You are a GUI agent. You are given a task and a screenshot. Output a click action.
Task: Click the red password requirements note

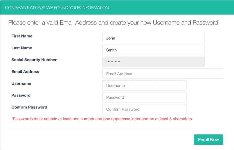click(102, 119)
